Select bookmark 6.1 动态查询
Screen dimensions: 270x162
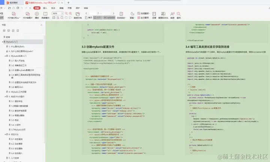point(17,139)
